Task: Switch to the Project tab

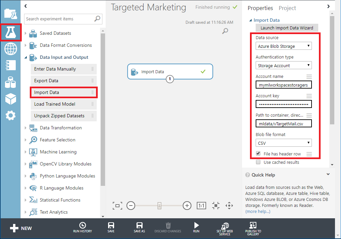Action: coord(287,8)
